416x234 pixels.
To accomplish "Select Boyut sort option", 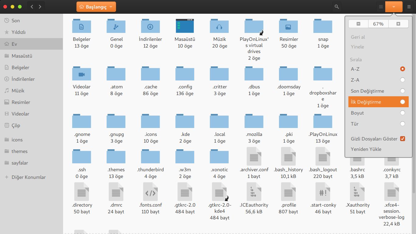I will pyautogui.click(x=379, y=113).
